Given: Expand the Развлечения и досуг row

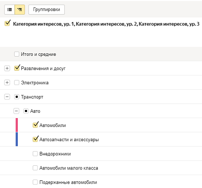Looking at the screenshot, I should 7,68.
